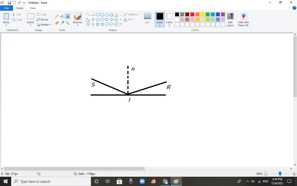This screenshot has height=186, width=297.
Task: Choose the Diamond shape
Action: pyautogui.click(x=93, y=19)
